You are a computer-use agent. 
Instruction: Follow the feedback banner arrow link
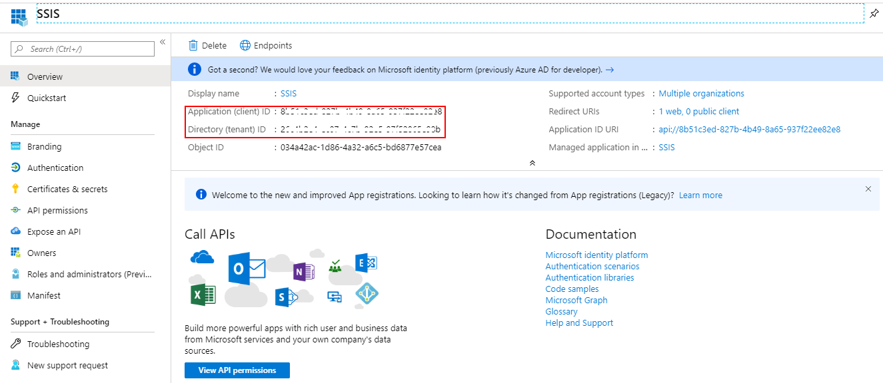610,69
